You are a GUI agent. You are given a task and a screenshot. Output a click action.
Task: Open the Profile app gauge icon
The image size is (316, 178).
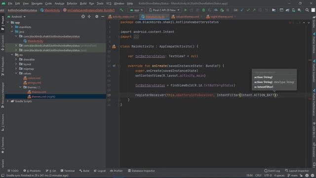pyautogui.click(x=216, y=10)
